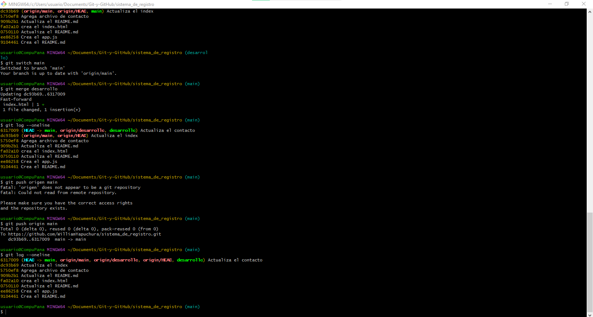Click 6317009 line listing origin/main and origin/HEAD
The image size is (593, 317).
[x=131, y=260]
